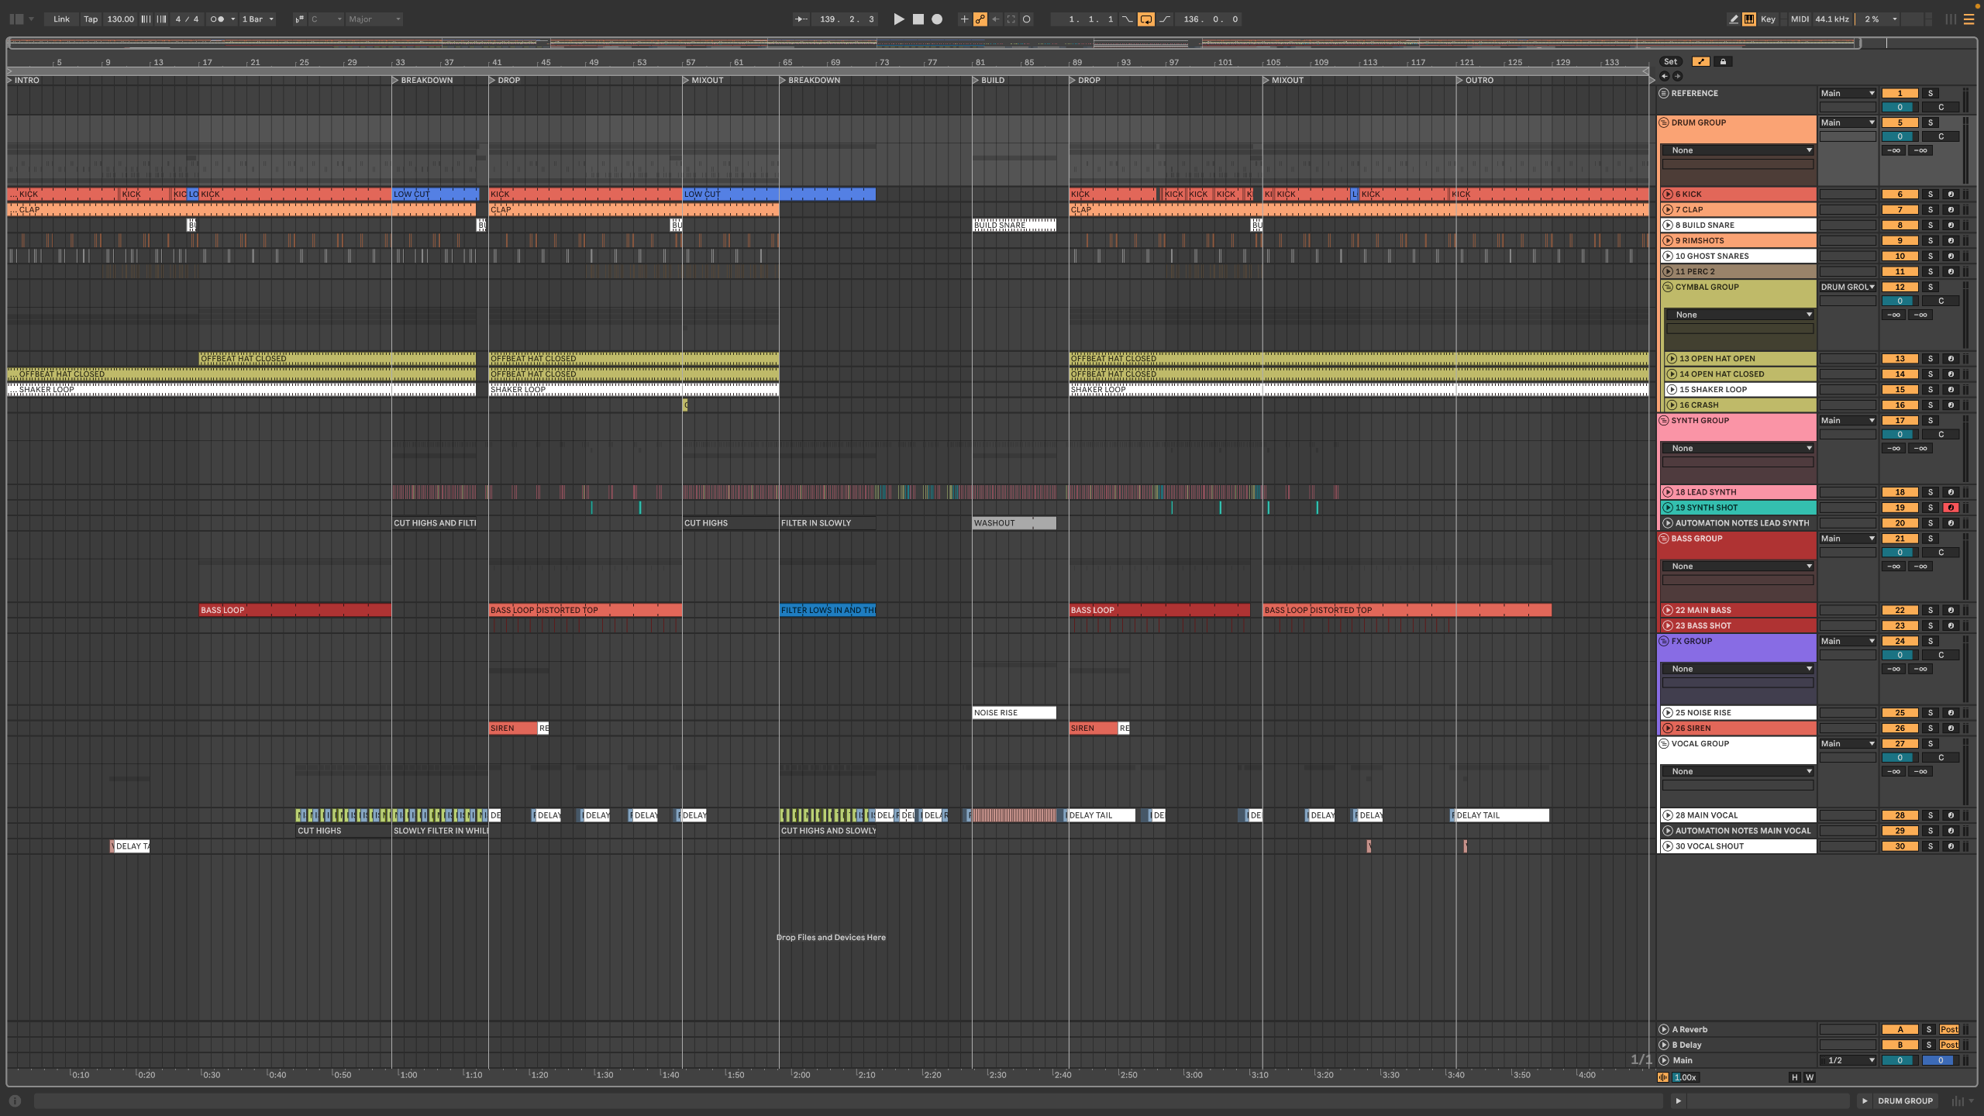The image size is (1984, 1116).
Task: Toggle Key map mode button
Action: point(1768,19)
